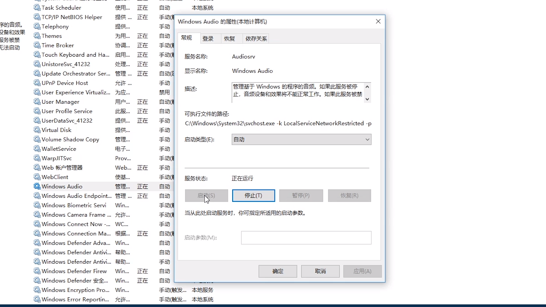This screenshot has width=546, height=307.
Task: Select the Windows Defender Advanced Threat service row
Action: (x=104, y=243)
